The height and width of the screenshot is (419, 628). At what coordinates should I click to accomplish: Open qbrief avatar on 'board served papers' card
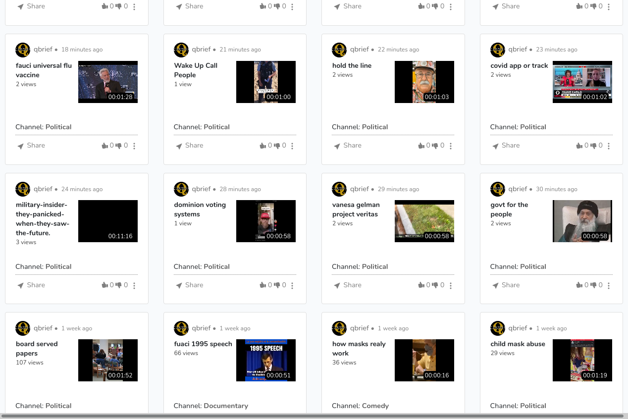coord(23,328)
